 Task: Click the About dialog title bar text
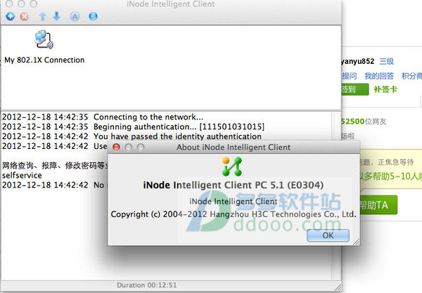coord(234,148)
